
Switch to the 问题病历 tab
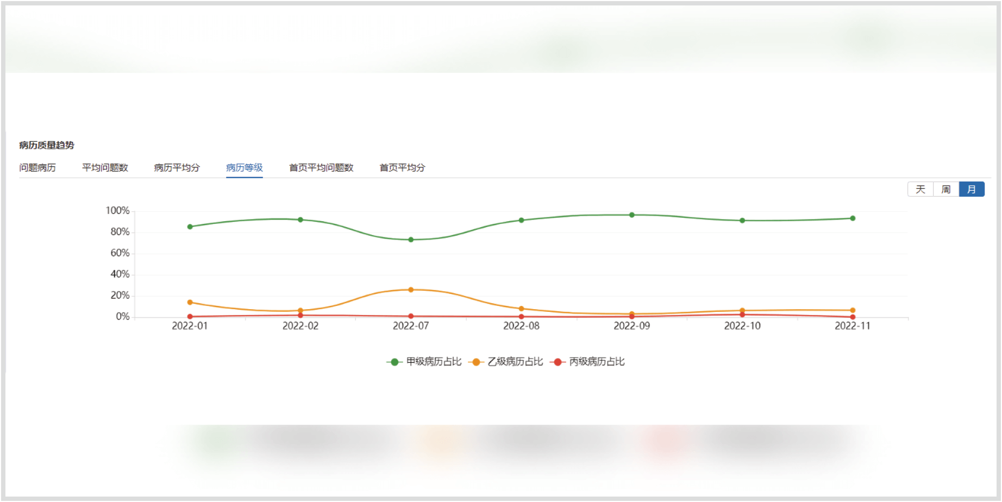point(37,167)
